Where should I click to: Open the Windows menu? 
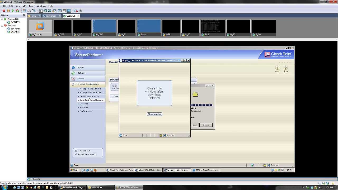click(x=41, y=6)
